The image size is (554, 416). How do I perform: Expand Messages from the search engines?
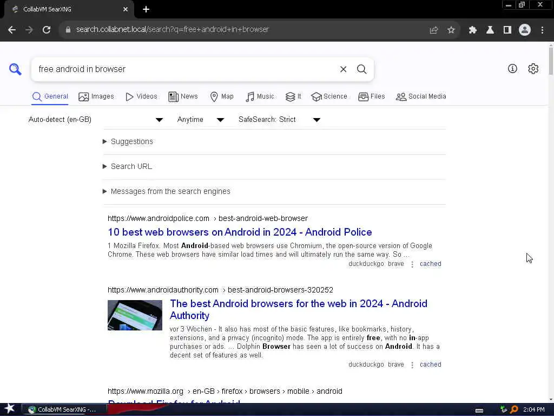click(167, 191)
